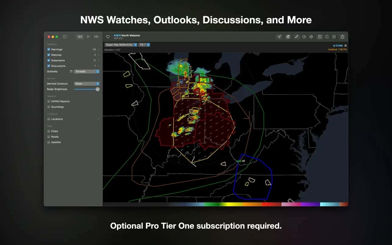Switch to four-pane grid layout
The width and height of the screenshot is (392, 245).
(x=334, y=37)
